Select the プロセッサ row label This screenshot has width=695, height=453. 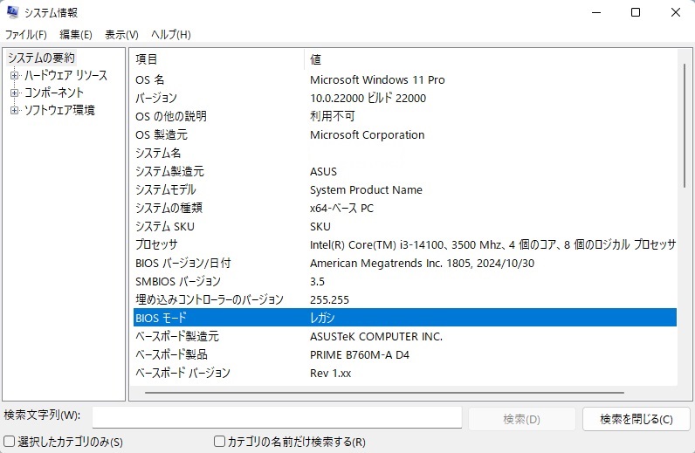pyautogui.click(x=156, y=244)
